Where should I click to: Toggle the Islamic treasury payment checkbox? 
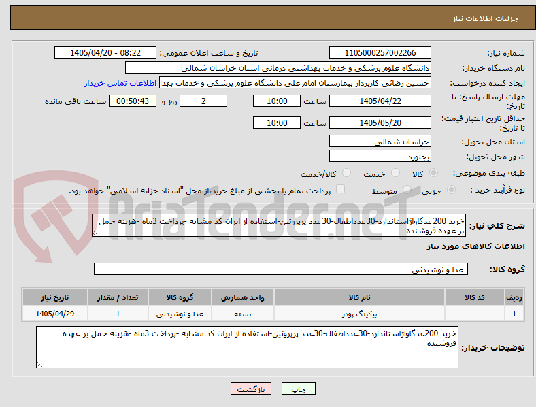click(341, 189)
